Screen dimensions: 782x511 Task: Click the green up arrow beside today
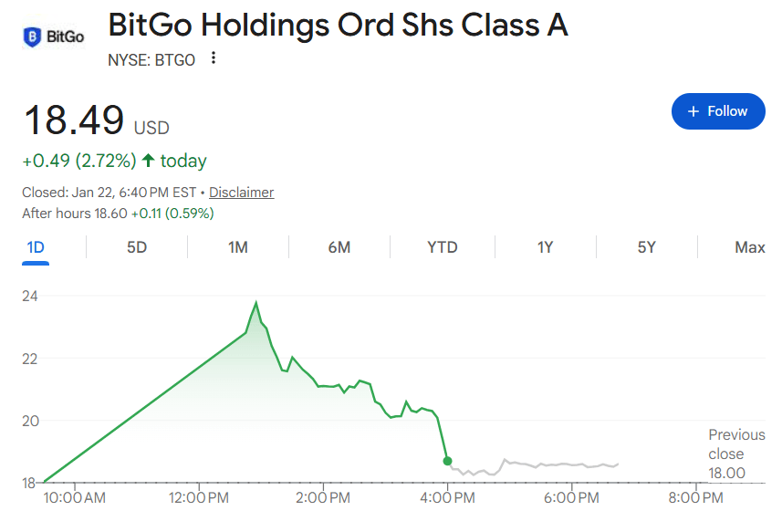coord(149,161)
